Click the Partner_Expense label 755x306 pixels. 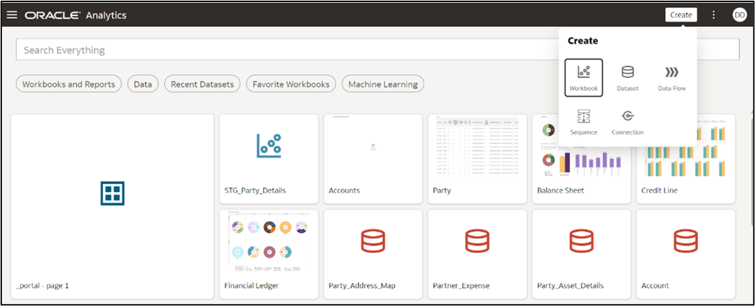pos(461,286)
